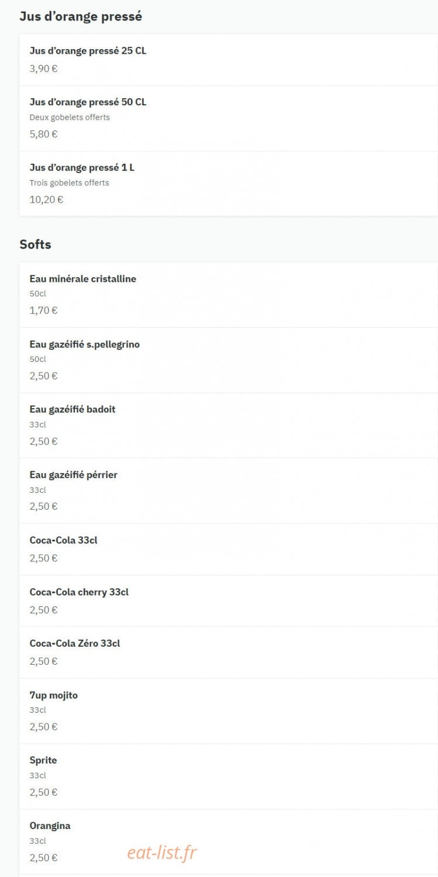438x877 pixels.
Task: Select the Sprite 33cl item
Action: pyautogui.click(x=229, y=776)
